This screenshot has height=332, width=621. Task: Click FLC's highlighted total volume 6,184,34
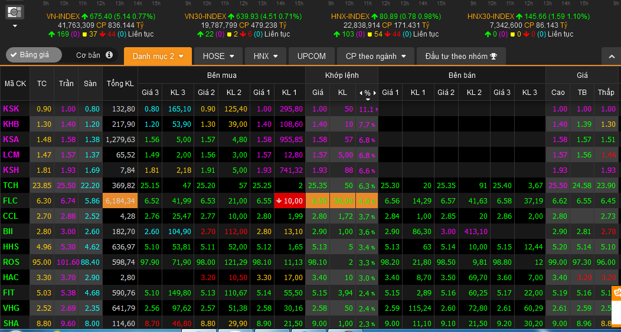click(x=120, y=200)
